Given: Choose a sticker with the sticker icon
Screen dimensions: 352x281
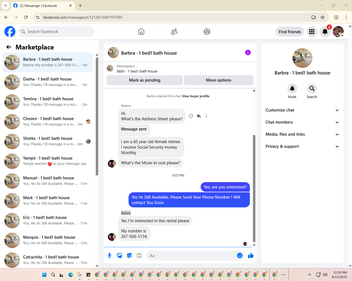Looking at the screenshot, I should pos(129,255).
